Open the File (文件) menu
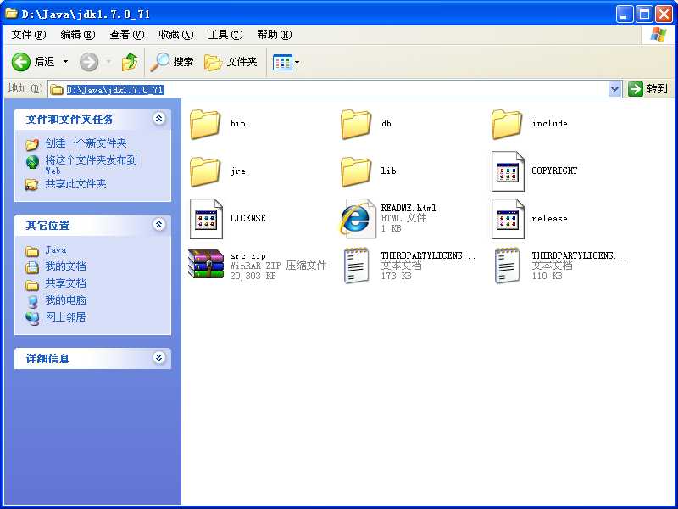 (x=29, y=35)
